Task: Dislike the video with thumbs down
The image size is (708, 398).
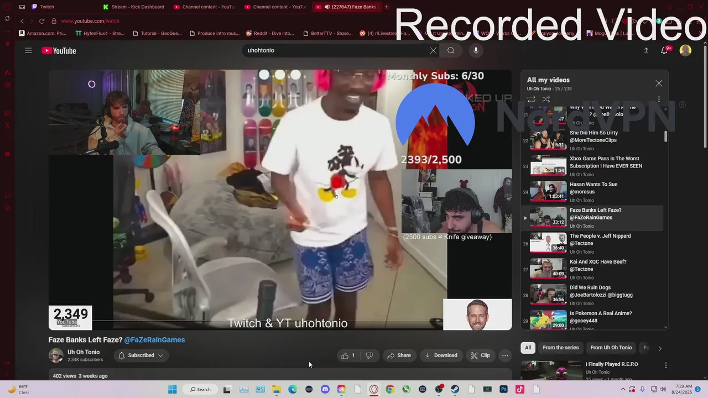Action: [x=369, y=355]
